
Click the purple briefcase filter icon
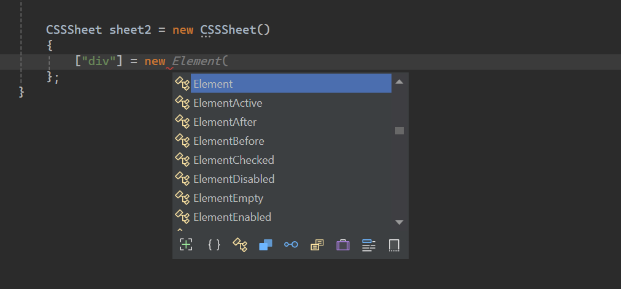tap(342, 245)
